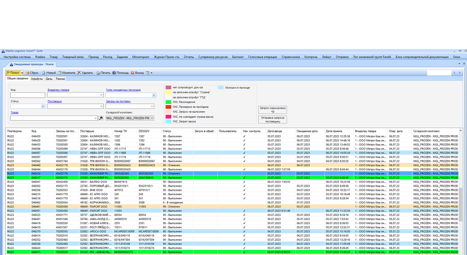The width and height of the screenshot is (467, 255).
Task: Sort by the Поставщик column header
Action: [95, 131]
